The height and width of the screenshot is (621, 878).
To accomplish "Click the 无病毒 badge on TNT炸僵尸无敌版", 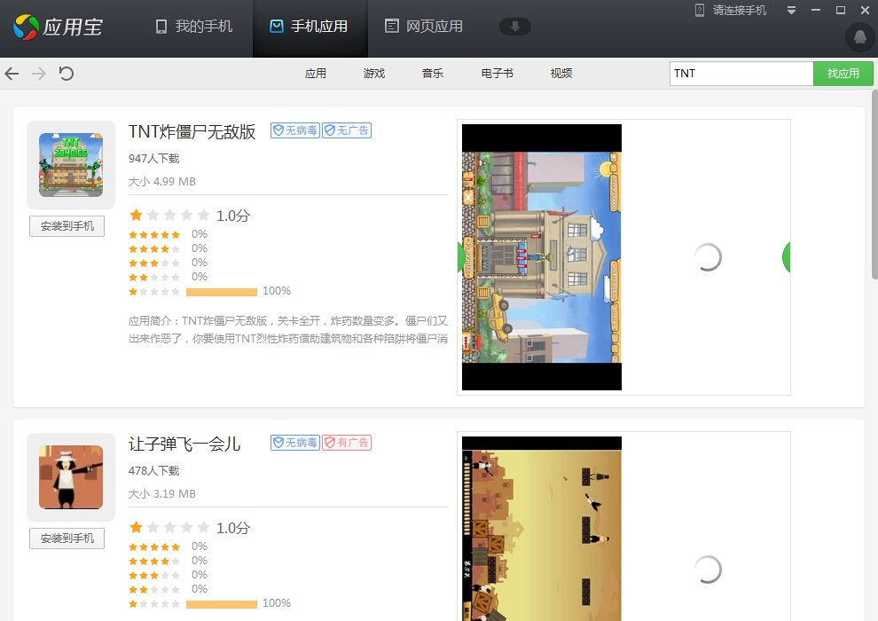I will (294, 130).
